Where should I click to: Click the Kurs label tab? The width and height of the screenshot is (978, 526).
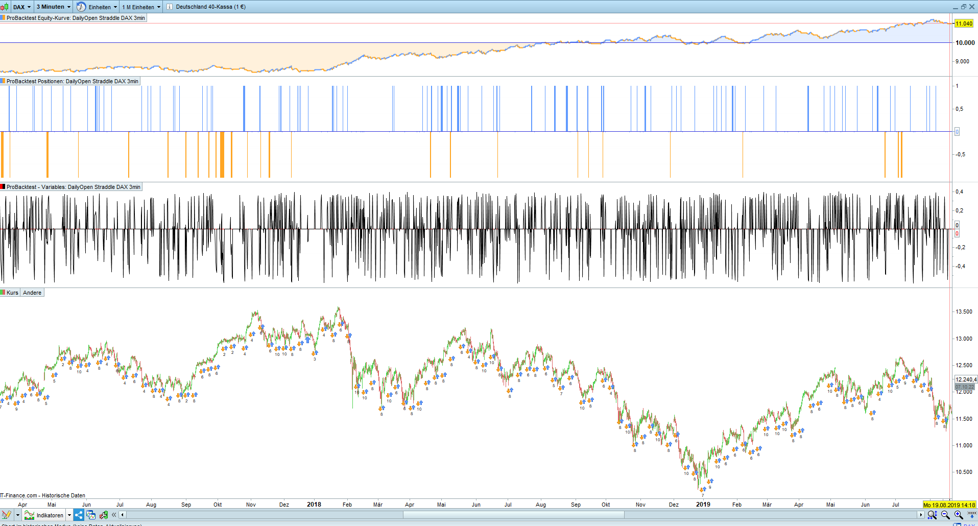click(12, 293)
